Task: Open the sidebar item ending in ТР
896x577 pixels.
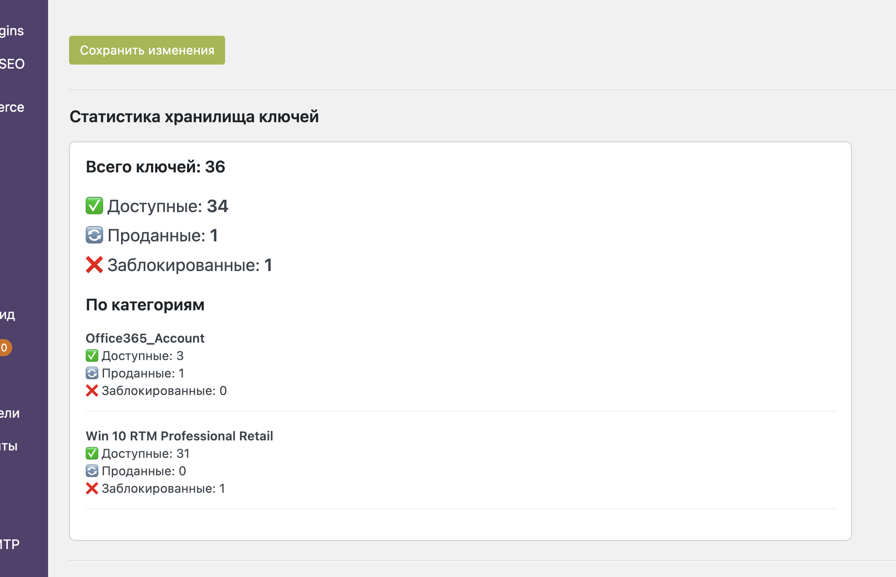Action: click(10, 544)
